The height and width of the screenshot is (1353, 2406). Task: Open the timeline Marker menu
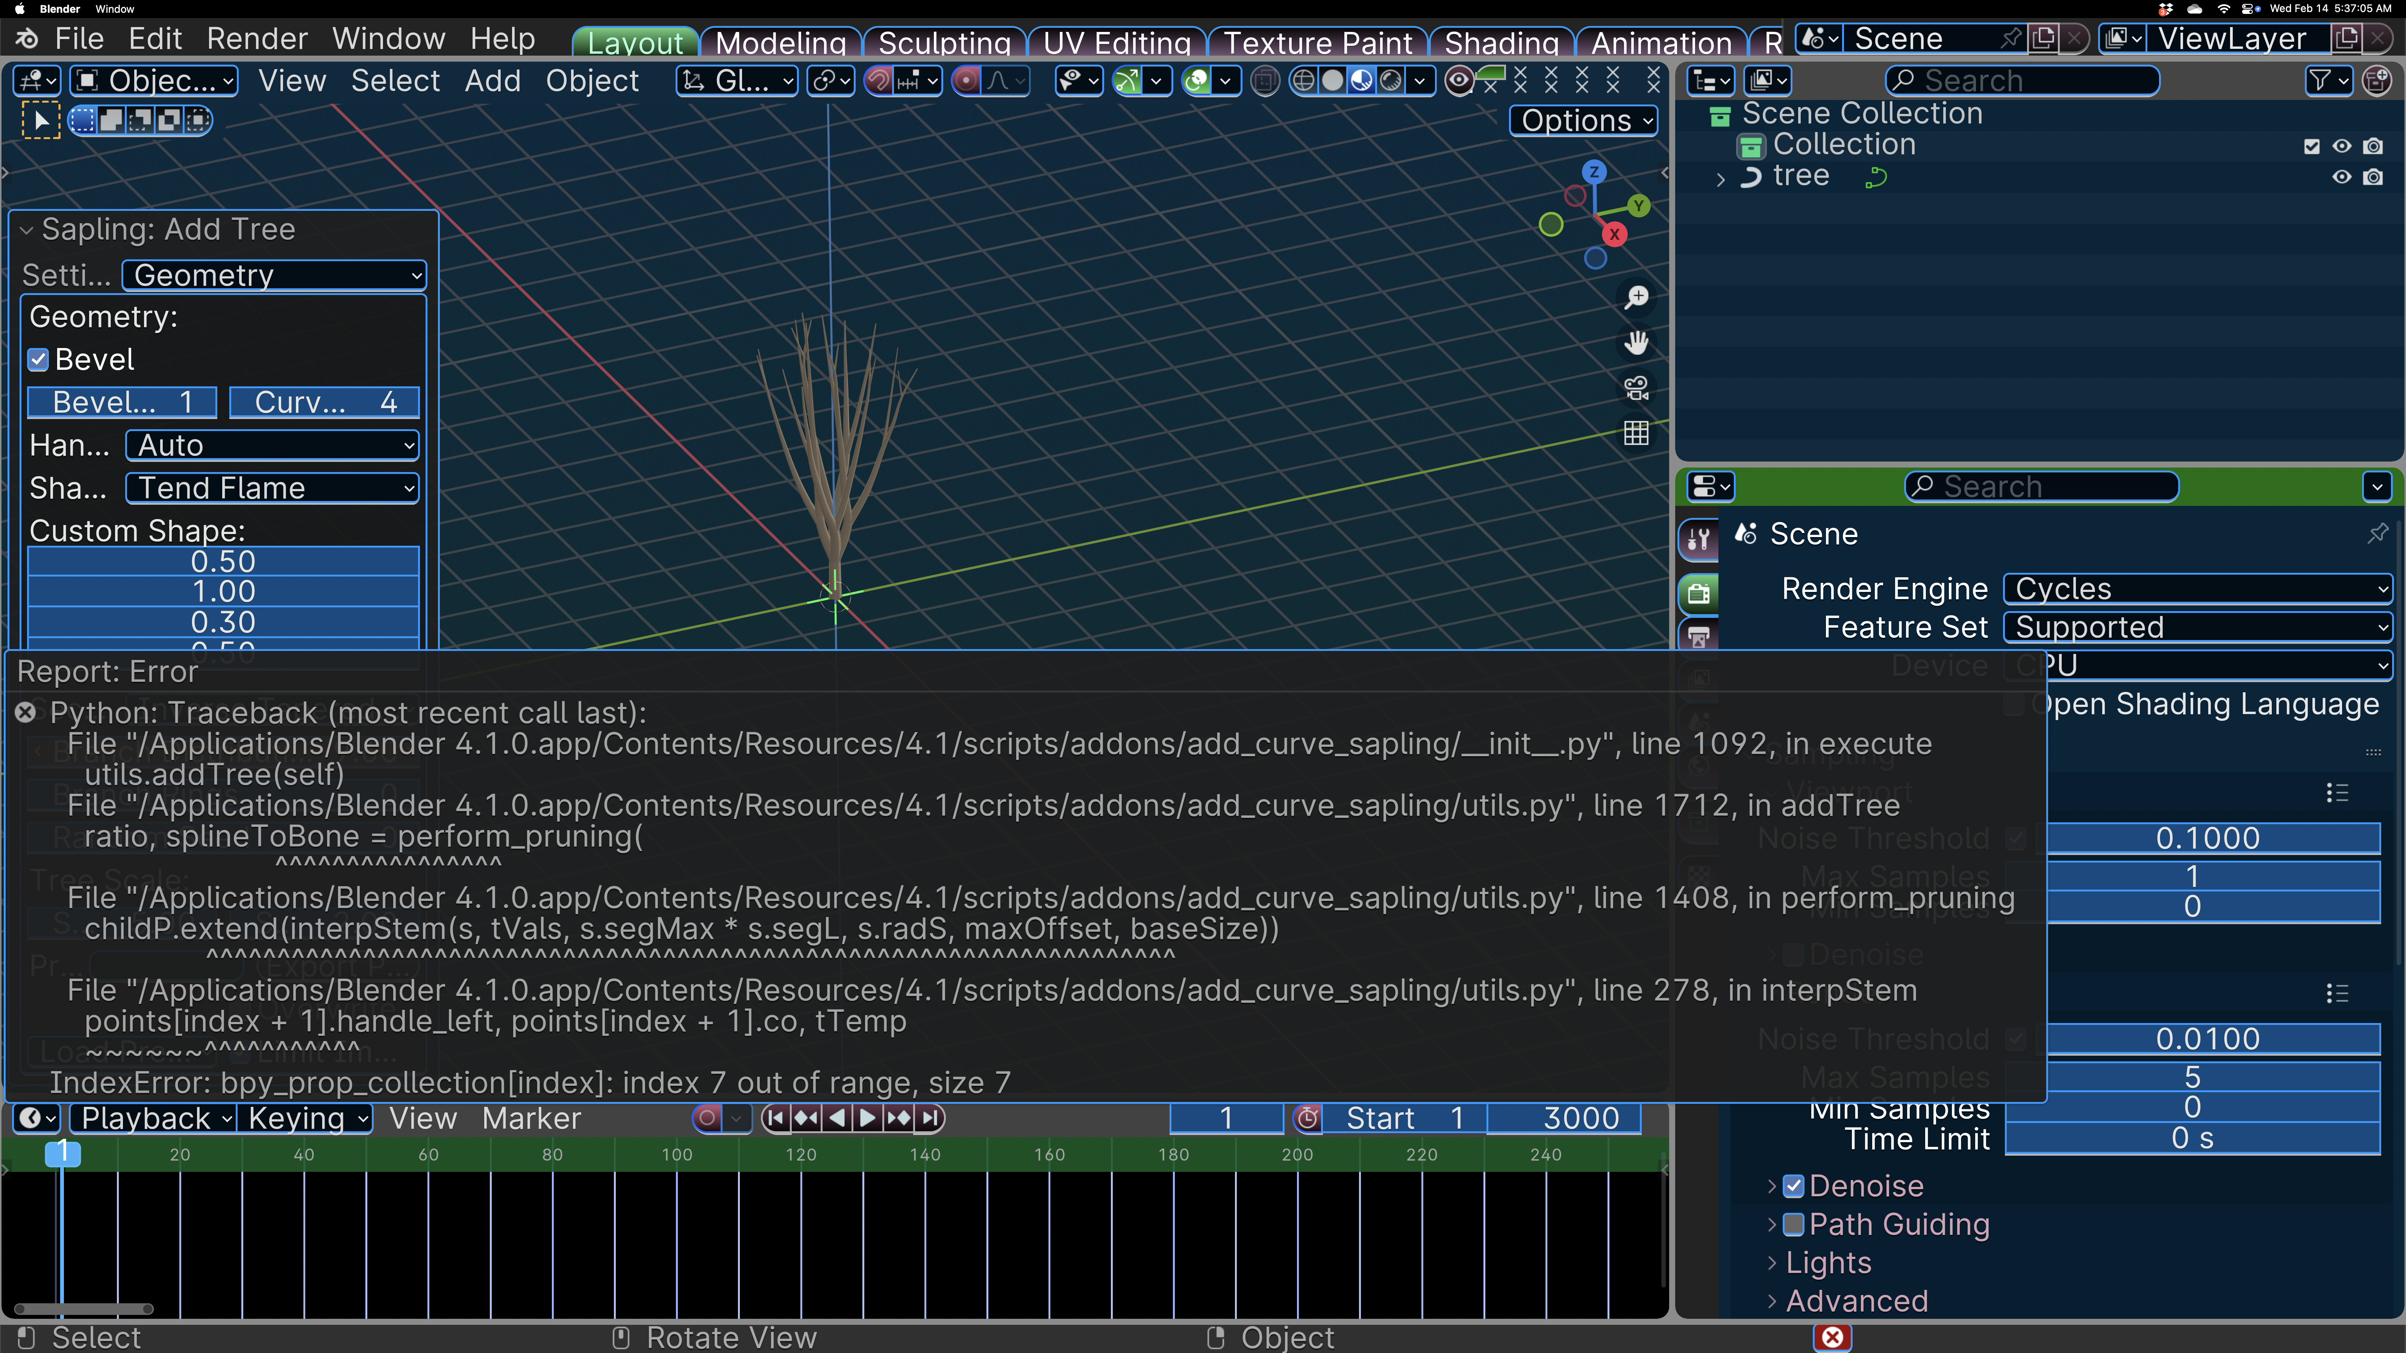[x=532, y=1118]
